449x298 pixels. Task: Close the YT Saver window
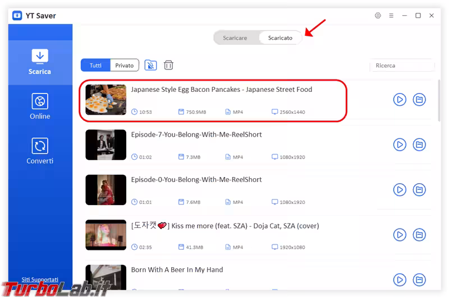[x=432, y=16]
